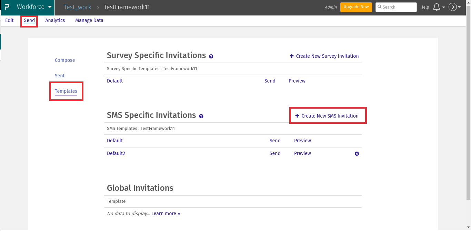Open the user account dropdown arrow

click(459, 7)
